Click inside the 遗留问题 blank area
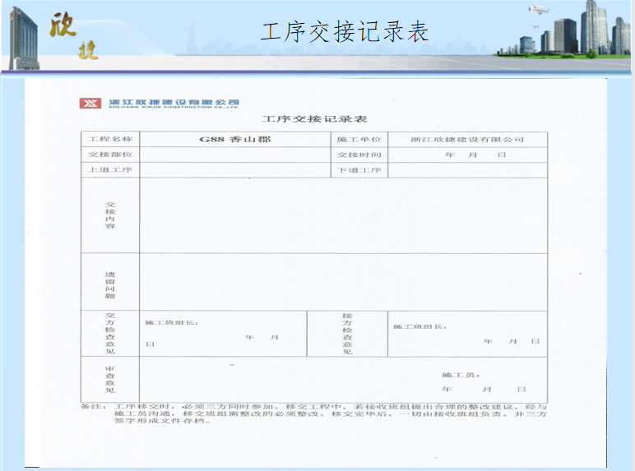Viewport: 635px width, 471px height. pyautogui.click(x=342, y=281)
